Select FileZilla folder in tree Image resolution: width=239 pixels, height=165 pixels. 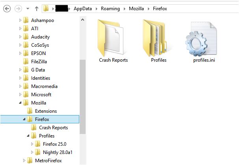(x=39, y=62)
